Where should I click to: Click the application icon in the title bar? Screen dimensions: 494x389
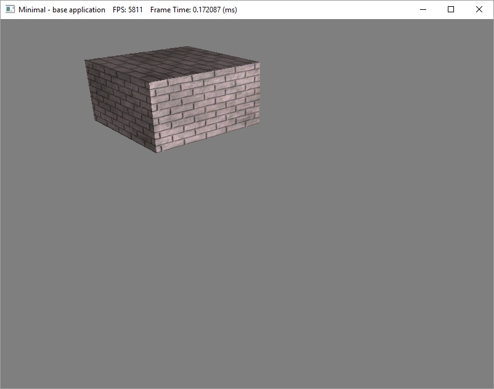tap(10, 10)
